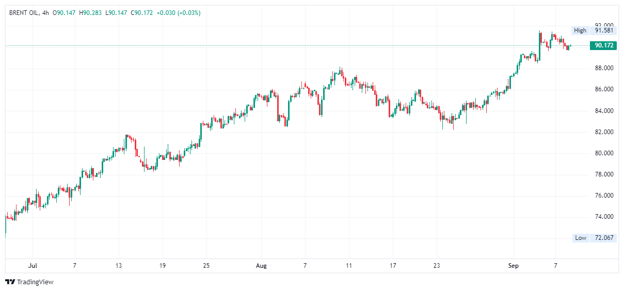Click the Aug label on the time axis
This screenshot has width=624, height=291.
click(x=261, y=266)
